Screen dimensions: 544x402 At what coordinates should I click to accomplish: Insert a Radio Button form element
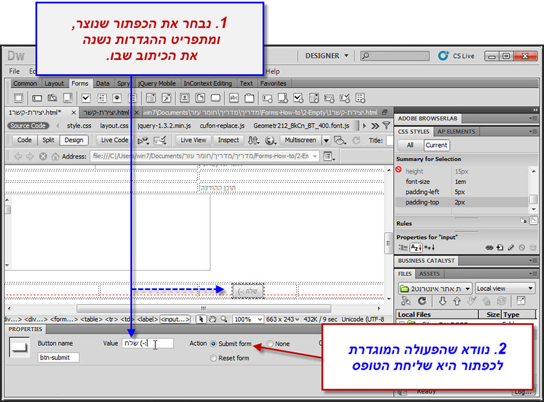click(x=117, y=98)
